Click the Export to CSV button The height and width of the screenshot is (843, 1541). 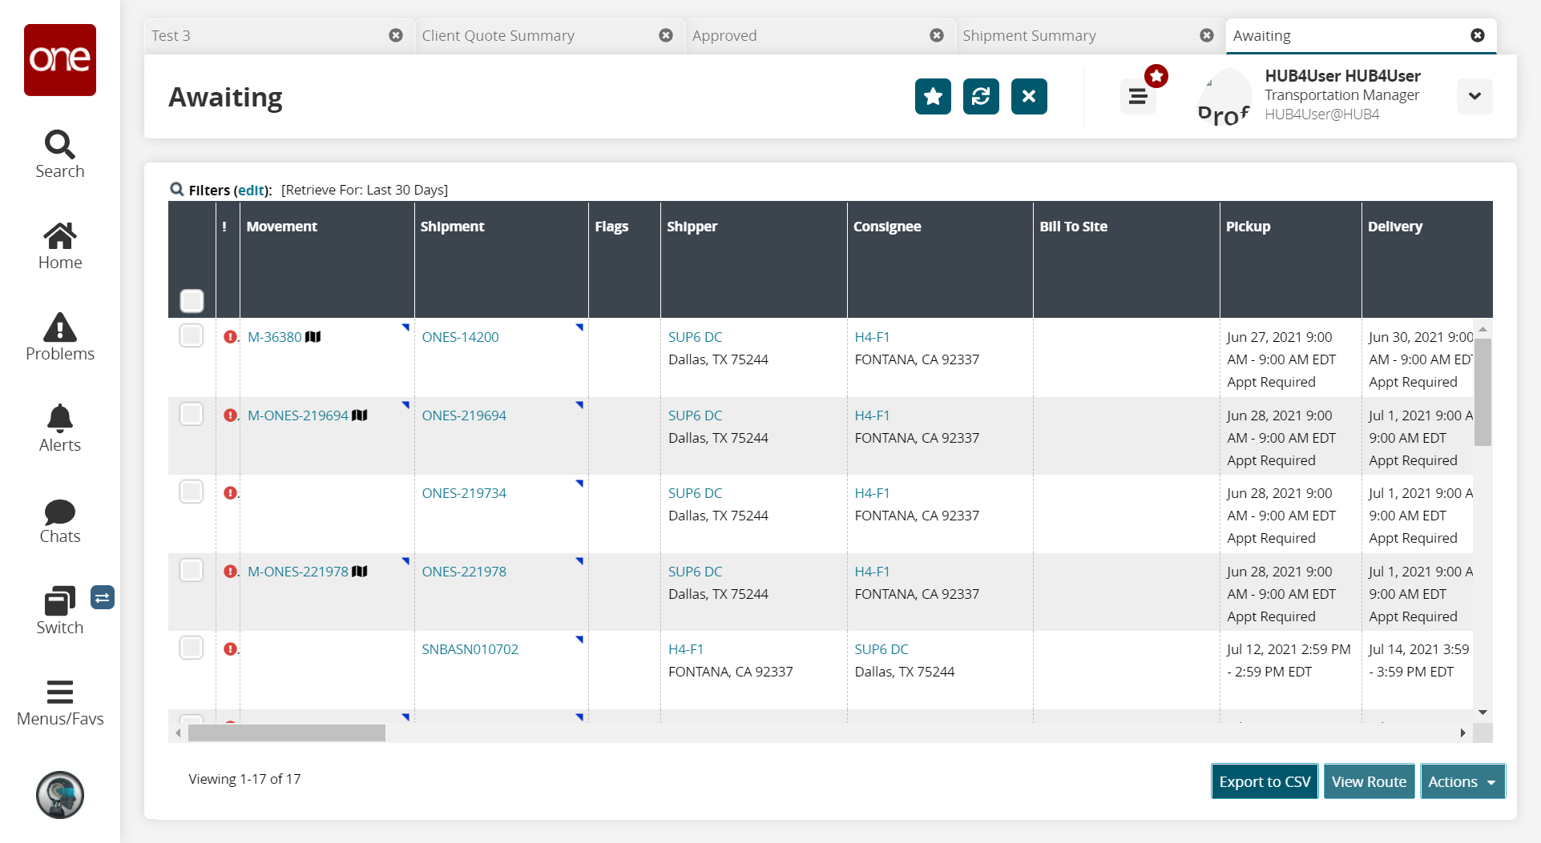(1264, 781)
